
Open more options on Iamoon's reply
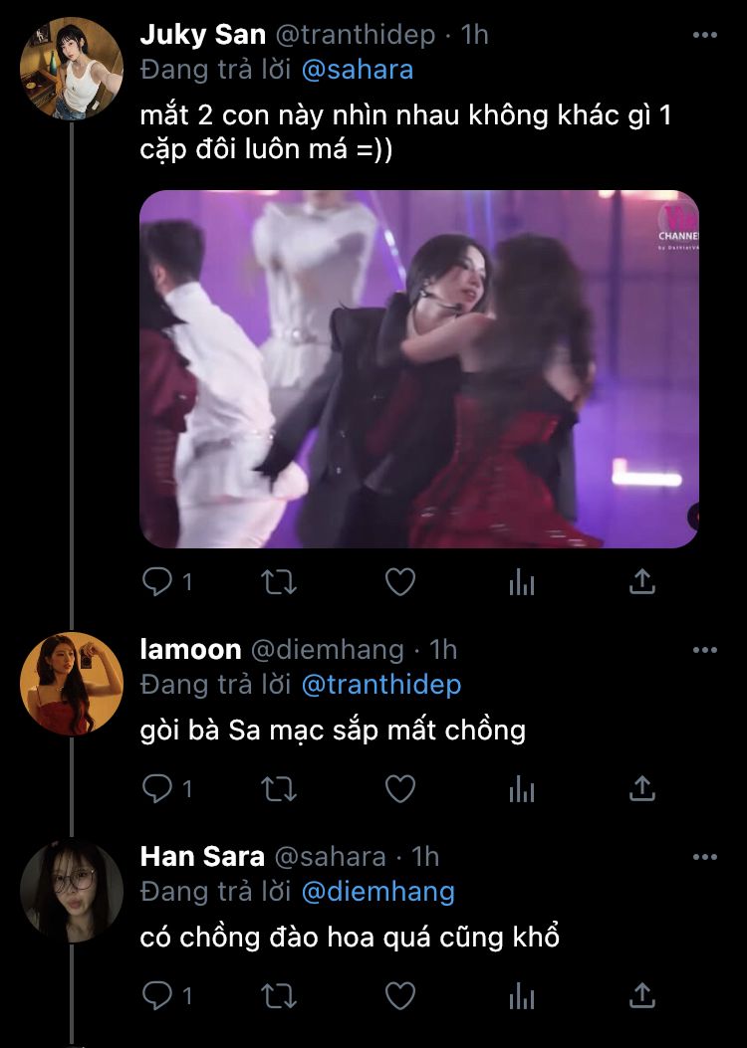(x=704, y=650)
